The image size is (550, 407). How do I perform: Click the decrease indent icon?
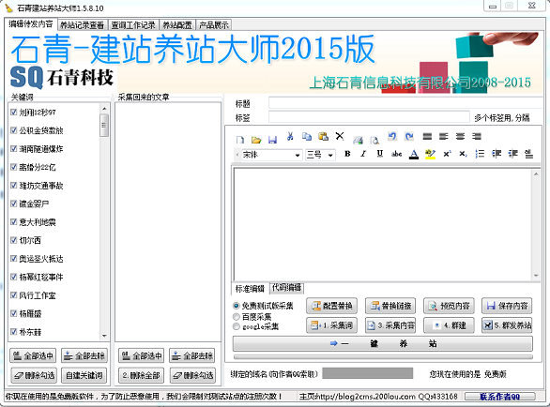tap(496, 154)
